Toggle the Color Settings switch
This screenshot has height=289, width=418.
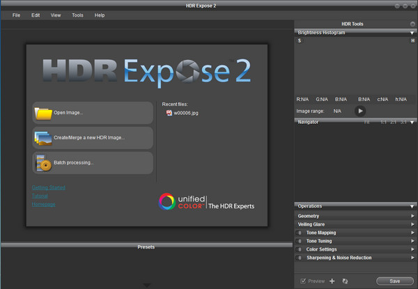click(300, 249)
